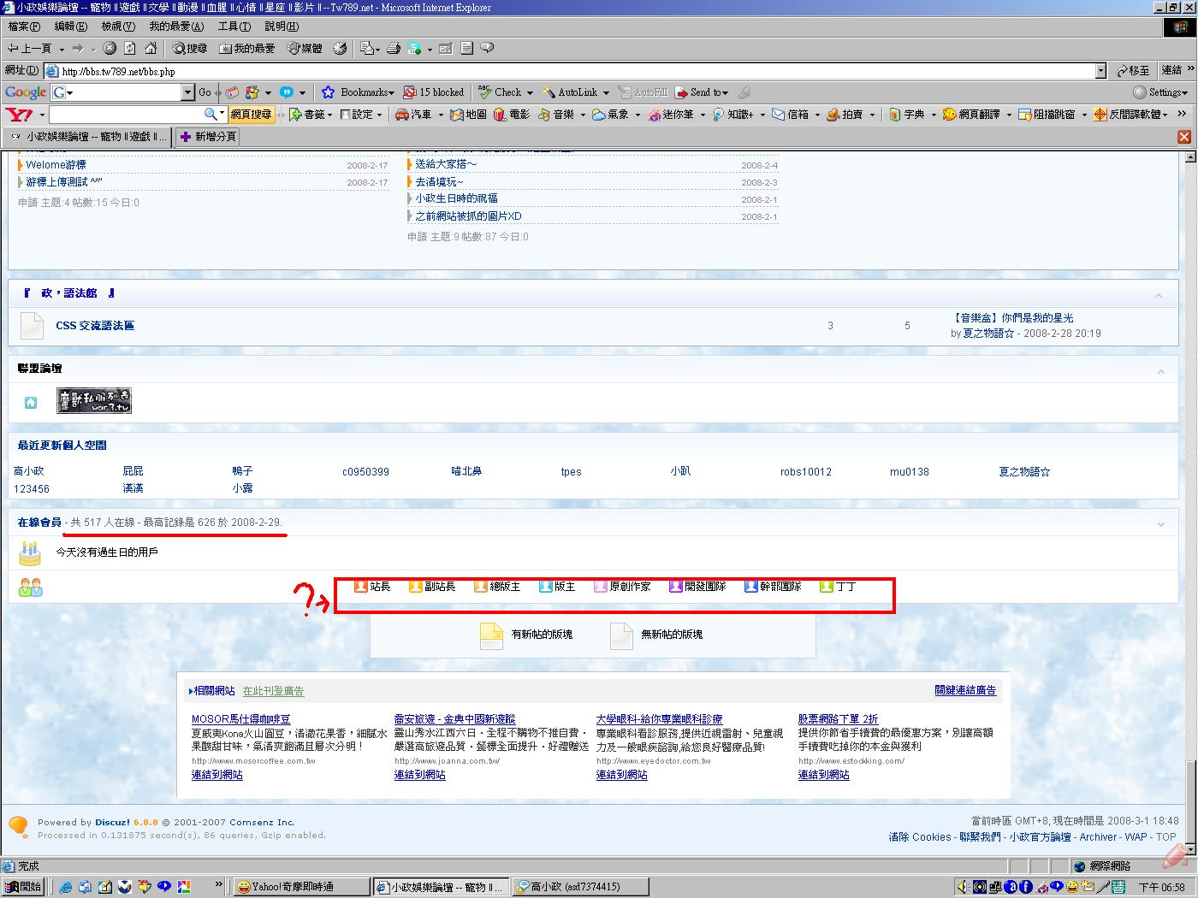Click the 15 blocked popup blocker button
1198x898 pixels.
[434, 92]
